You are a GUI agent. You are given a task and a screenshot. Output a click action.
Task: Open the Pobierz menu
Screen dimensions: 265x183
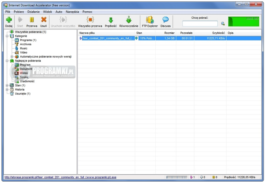[19, 12]
